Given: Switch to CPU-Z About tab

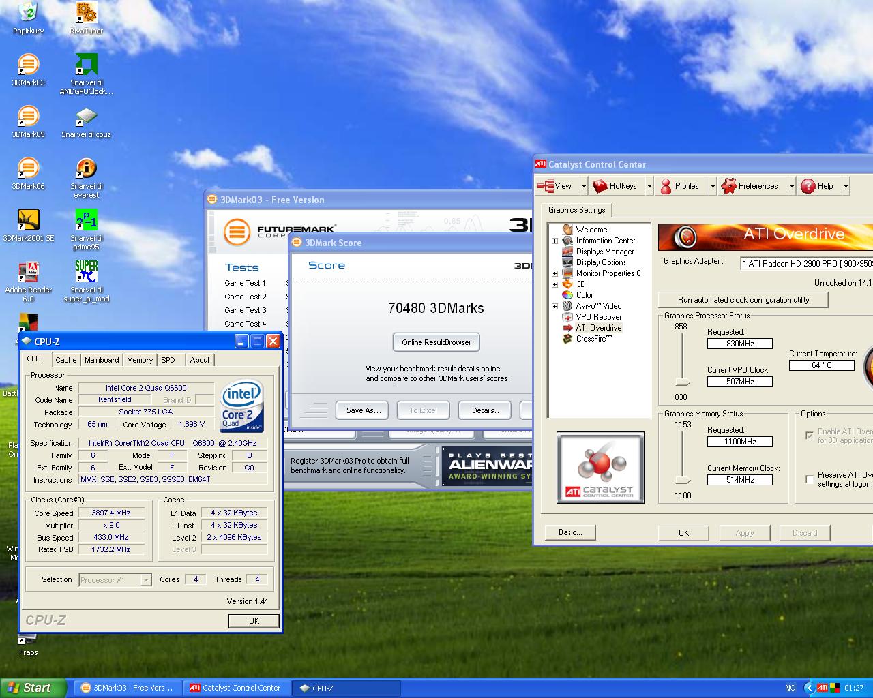Looking at the screenshot, I should pyautogui.click(x=200, y=360).
